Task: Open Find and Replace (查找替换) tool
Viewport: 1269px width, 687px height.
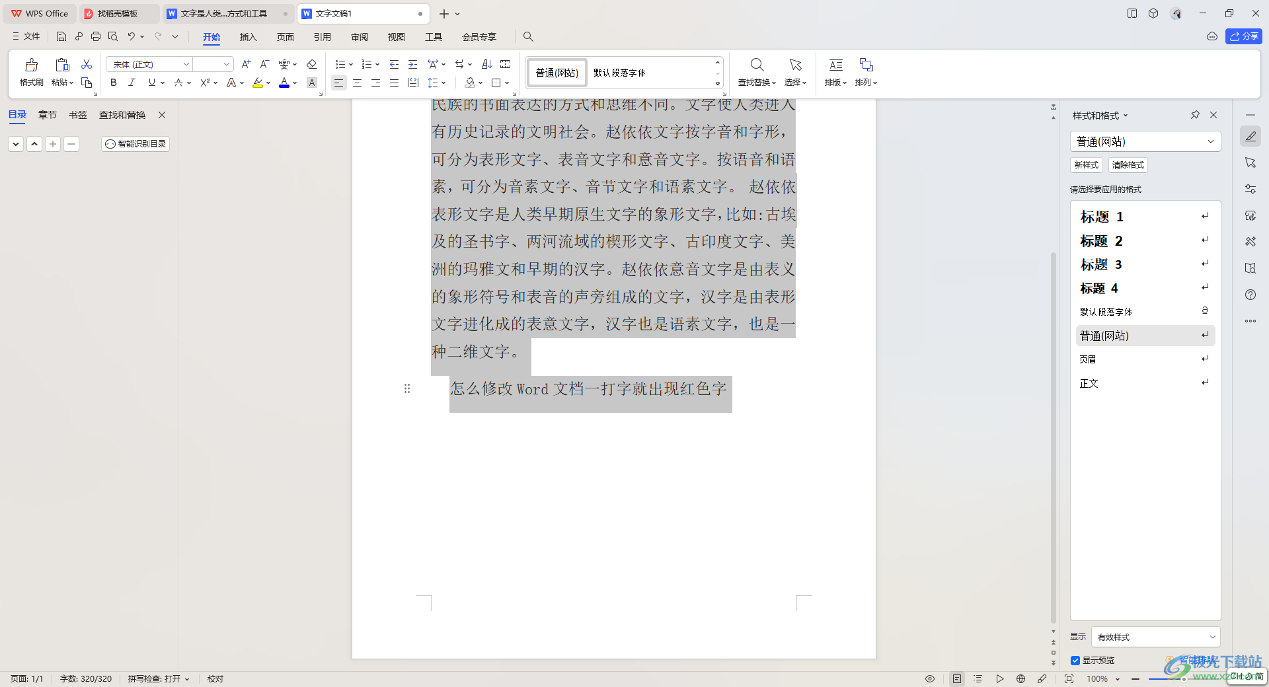Action: (x=757, y=72)
